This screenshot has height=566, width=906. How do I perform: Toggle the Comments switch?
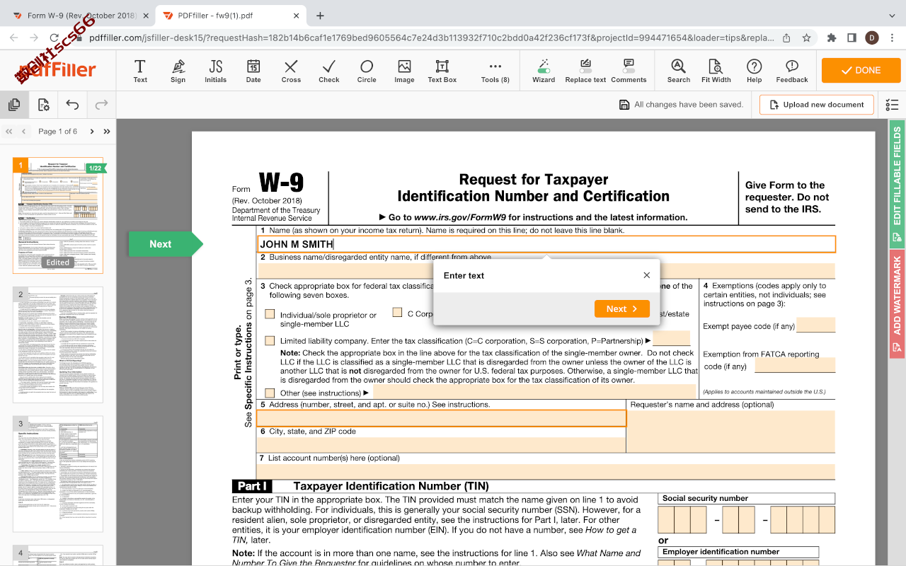point(629,71)
